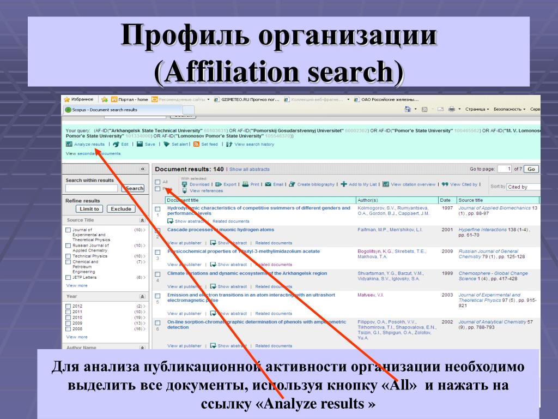Select checkbox for Hydrodynamic characteristics document
The image size is (558, 419).
coord(157,209)
